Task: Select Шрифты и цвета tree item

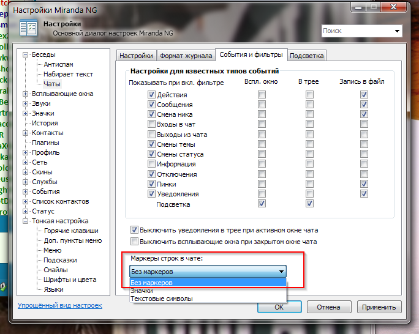Action: [70, 280]
